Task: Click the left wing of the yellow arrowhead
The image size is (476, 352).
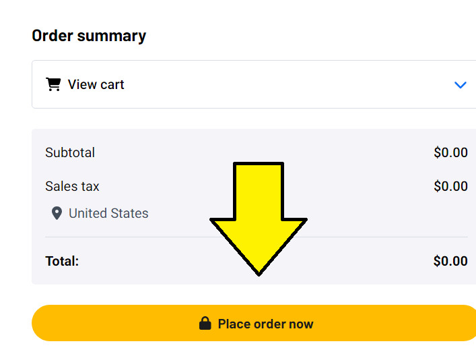Action: click(223, 225)
